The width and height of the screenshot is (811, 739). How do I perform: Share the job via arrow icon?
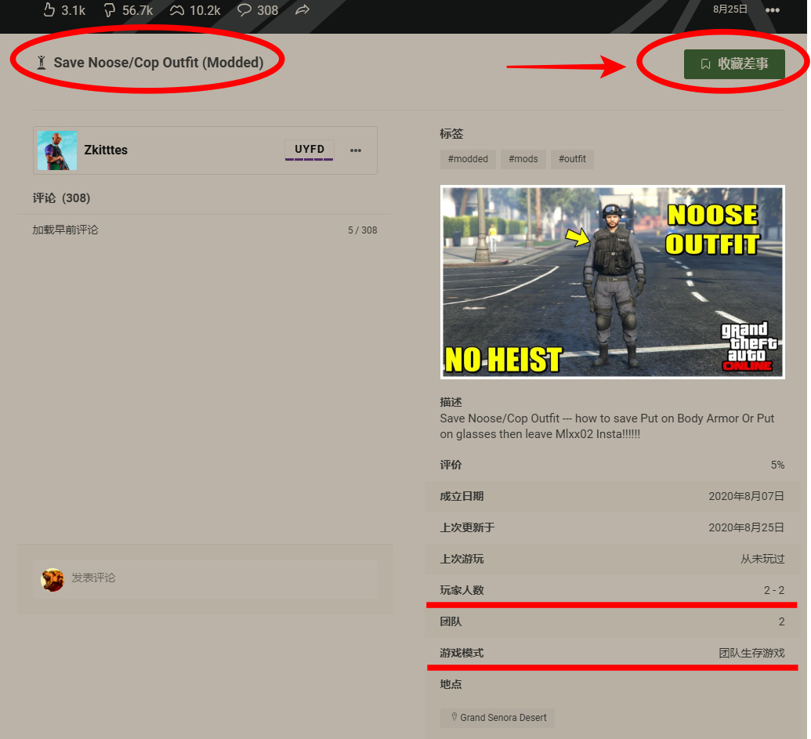tap(302, 10)
